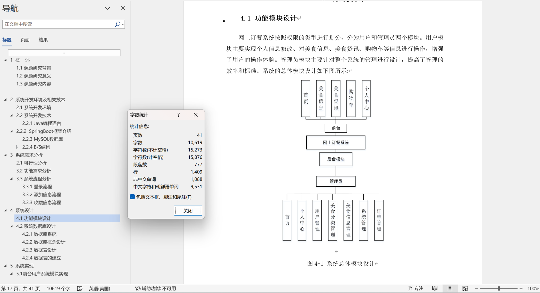Screen dimensions: 540x293
Task: Click zoom in plus icon
Action: [x=521, y=289]
